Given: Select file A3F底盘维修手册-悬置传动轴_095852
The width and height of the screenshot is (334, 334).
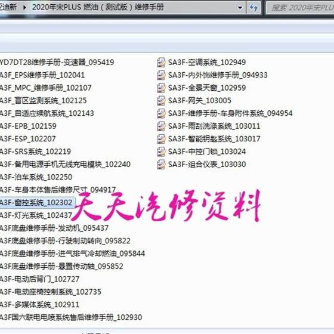Looking at the screenshot, I should coord(61,267).
